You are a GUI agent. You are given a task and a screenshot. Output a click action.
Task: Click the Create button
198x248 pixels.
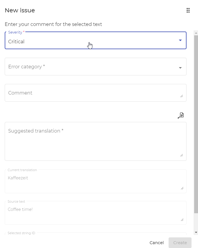click(180, 243)
